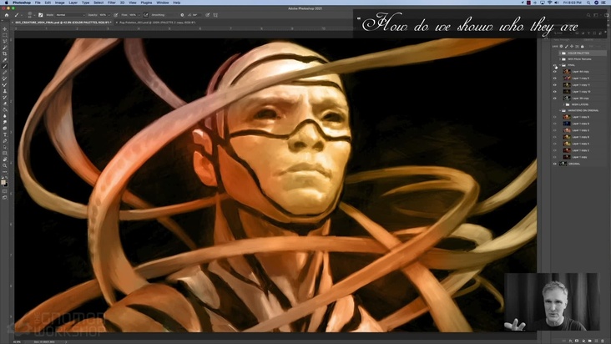This screenshot has height=344, width=611.
Task: Pick the Zoom tool
Action: click(5, 165)
